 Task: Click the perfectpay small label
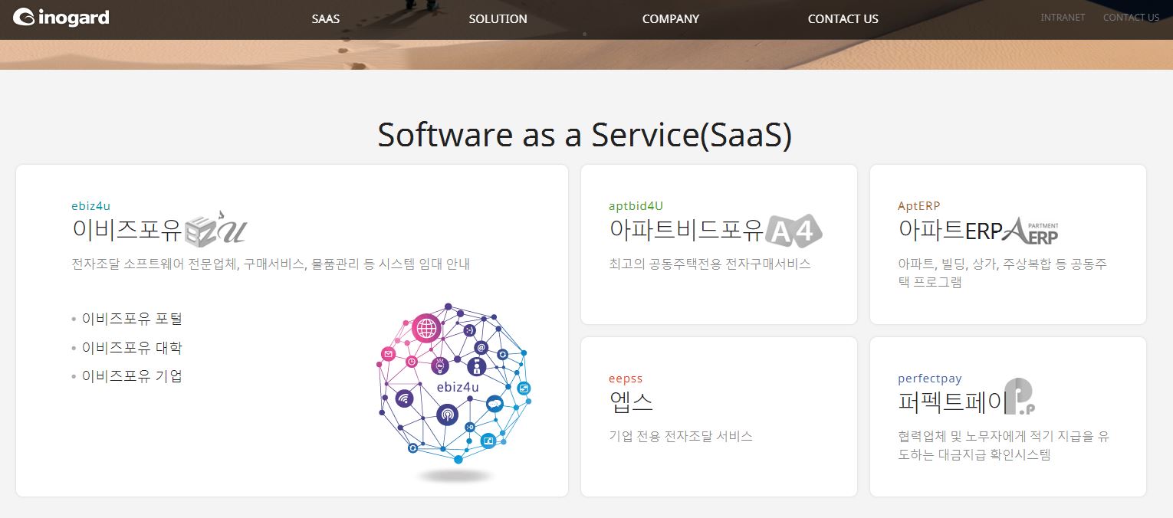[929, 379]
